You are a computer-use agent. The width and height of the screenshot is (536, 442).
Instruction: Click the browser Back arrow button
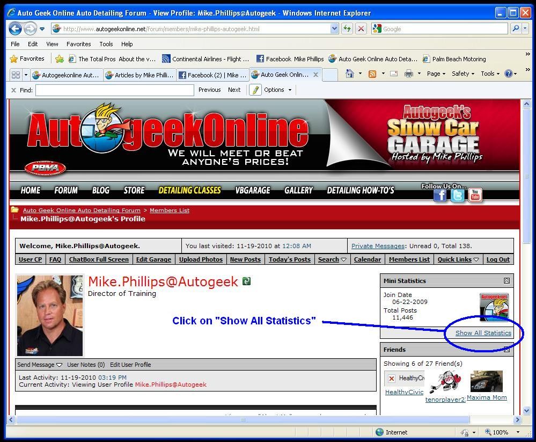pos(15,28)
